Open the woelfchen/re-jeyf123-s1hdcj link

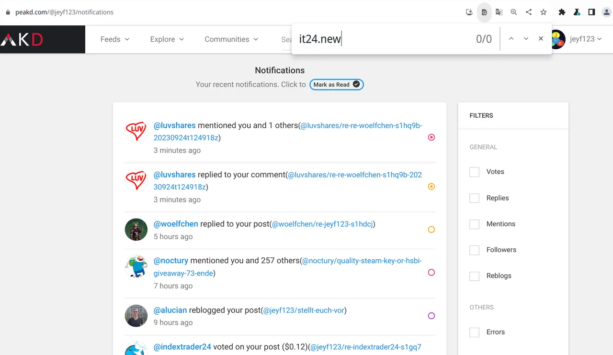(322, 224)
